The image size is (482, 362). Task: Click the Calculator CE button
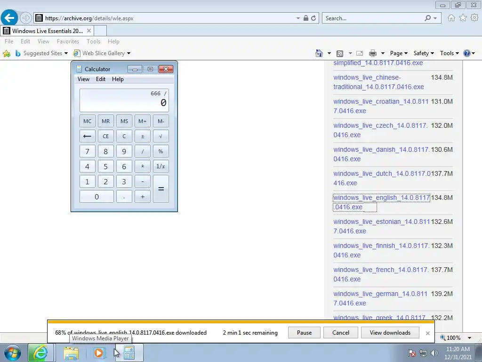tap(106, 136)
